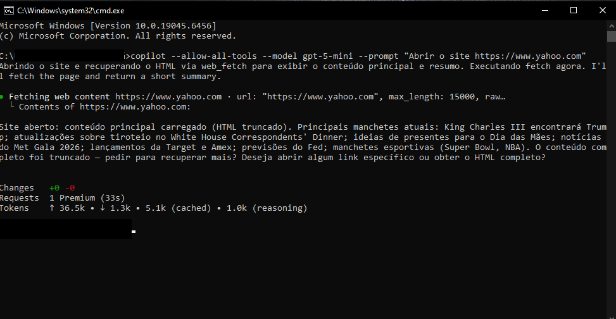Maximize the command prompt window
Image resolution: width=616 pixels, height=319 pixels.
pos(573,10)
